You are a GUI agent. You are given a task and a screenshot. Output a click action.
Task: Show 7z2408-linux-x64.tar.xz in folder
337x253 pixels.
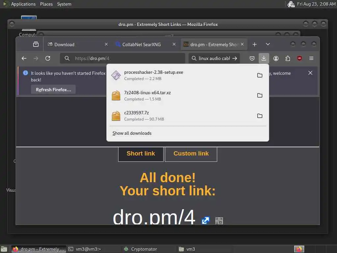pyautogui.click(x=260, y=95)
